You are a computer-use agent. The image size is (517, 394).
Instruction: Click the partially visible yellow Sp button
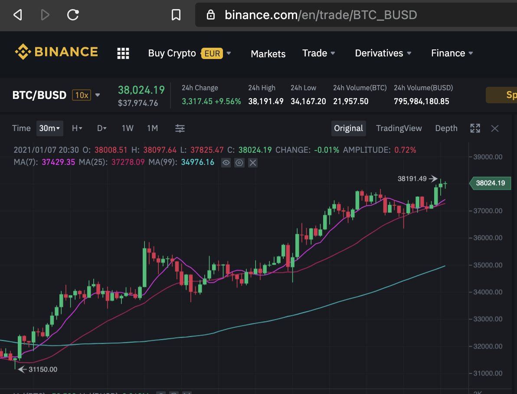click(x=501, y=95)
